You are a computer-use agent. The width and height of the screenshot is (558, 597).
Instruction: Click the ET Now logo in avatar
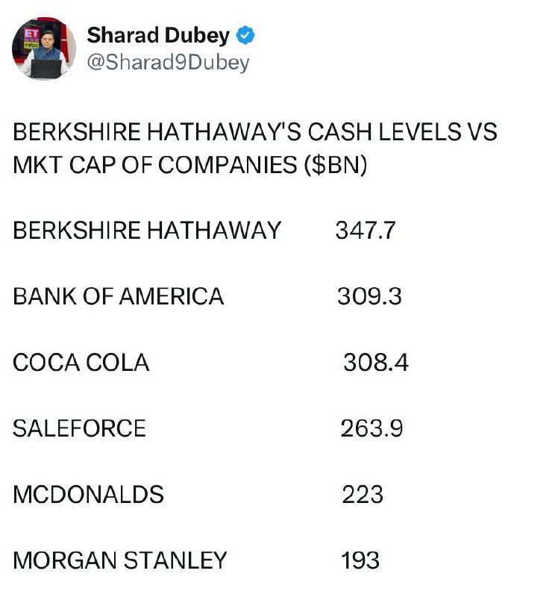32,38
